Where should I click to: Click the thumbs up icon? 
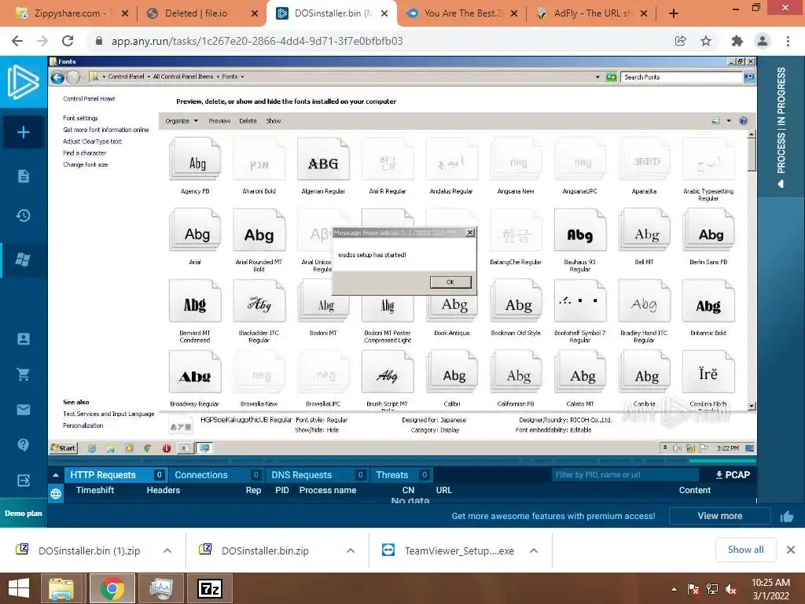[x=786, y=516]
